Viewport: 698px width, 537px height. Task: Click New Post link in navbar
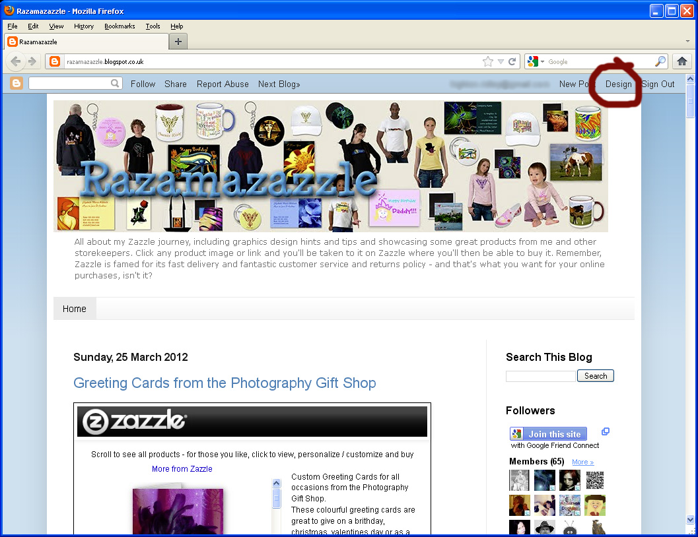coord(576,84)
